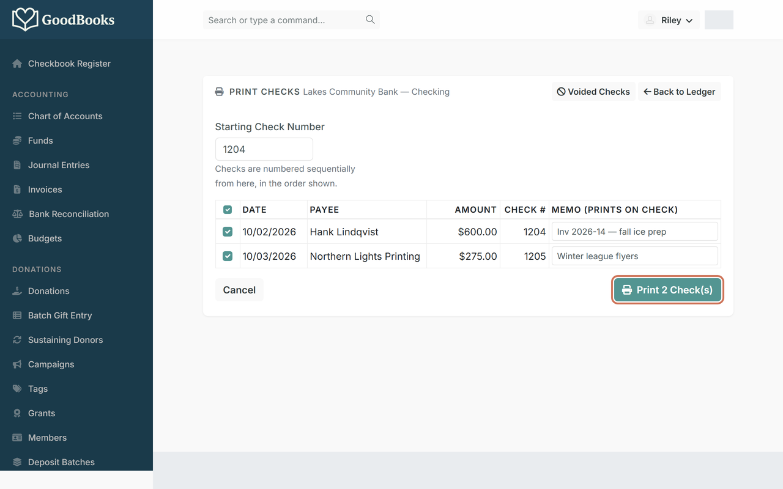Open Invoices in the sidebar
The width and height of the screenshot is (783, 489).
point(76,189)
